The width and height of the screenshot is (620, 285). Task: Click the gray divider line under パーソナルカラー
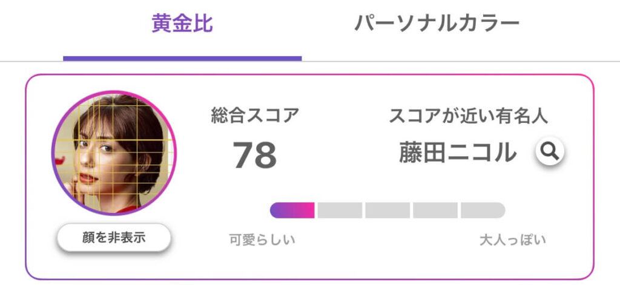[x=461, y=61]
